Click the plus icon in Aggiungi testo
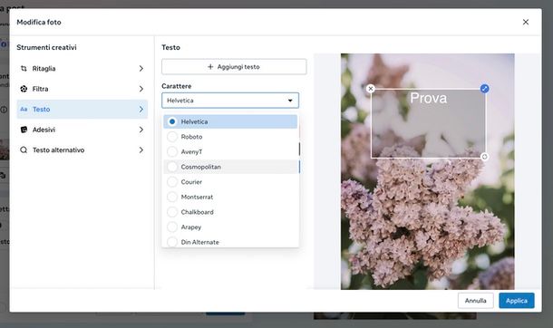The height and width of the screenshot is (328, 553). pos(210,66)
